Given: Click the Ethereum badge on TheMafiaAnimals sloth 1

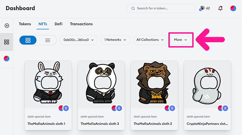Looking at the screenshot, I should pos(66,108).
